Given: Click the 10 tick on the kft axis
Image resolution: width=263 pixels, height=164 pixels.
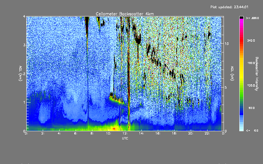Looking at the screenshot, I should [227, 44].
